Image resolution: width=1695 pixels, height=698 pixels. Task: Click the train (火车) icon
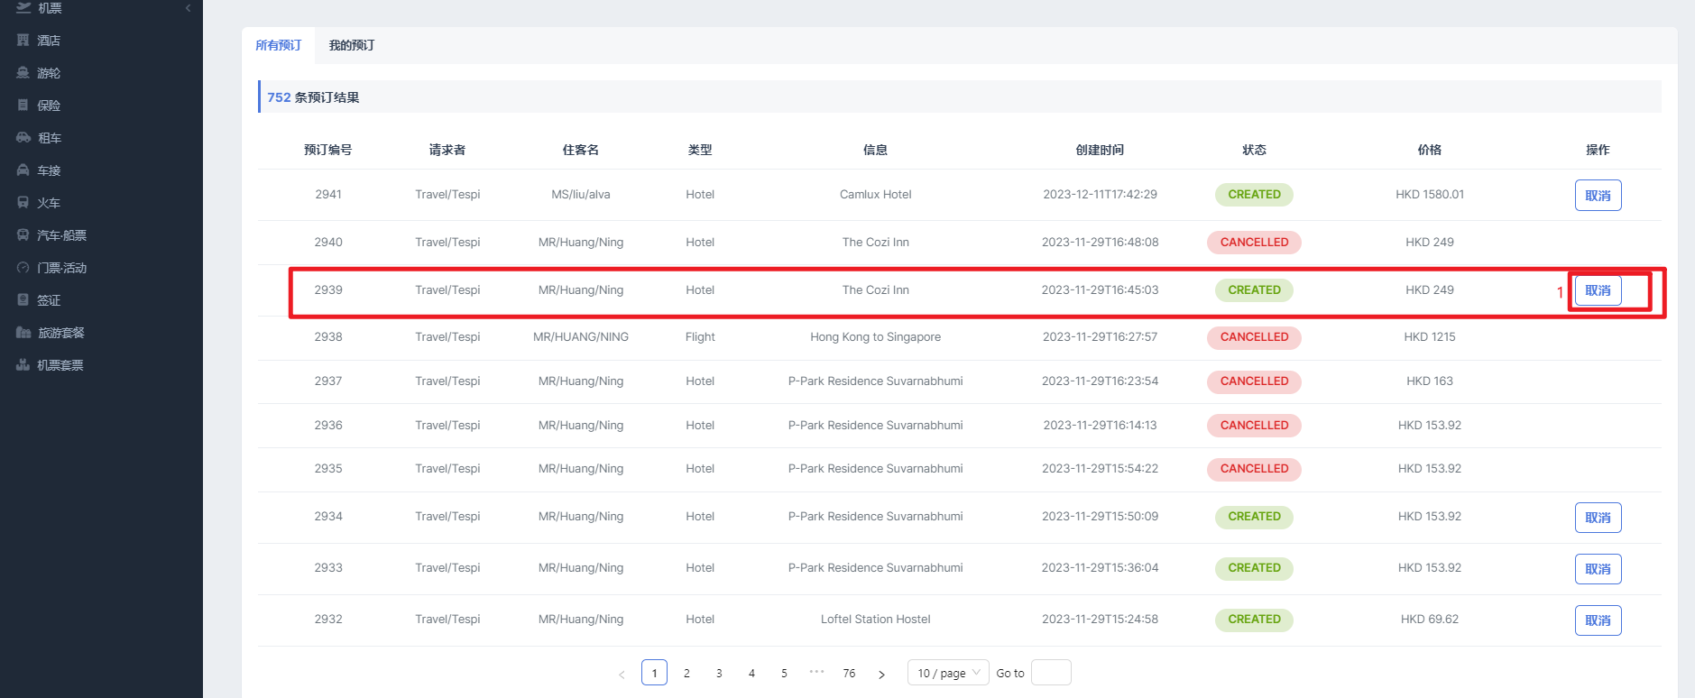[x=23, y=203]
